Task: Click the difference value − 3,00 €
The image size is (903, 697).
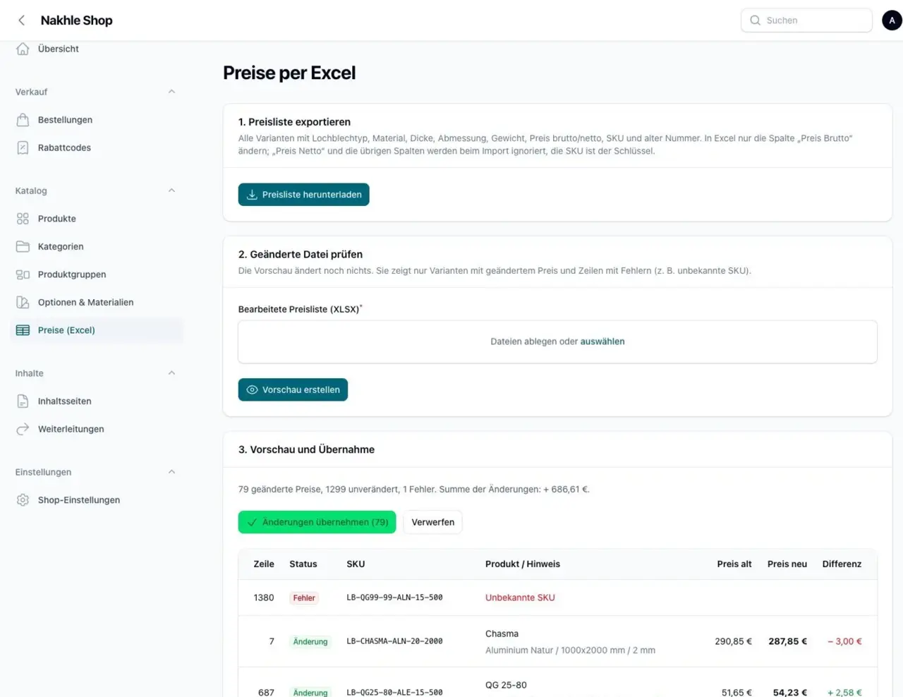Action: (x=844, y=641)
